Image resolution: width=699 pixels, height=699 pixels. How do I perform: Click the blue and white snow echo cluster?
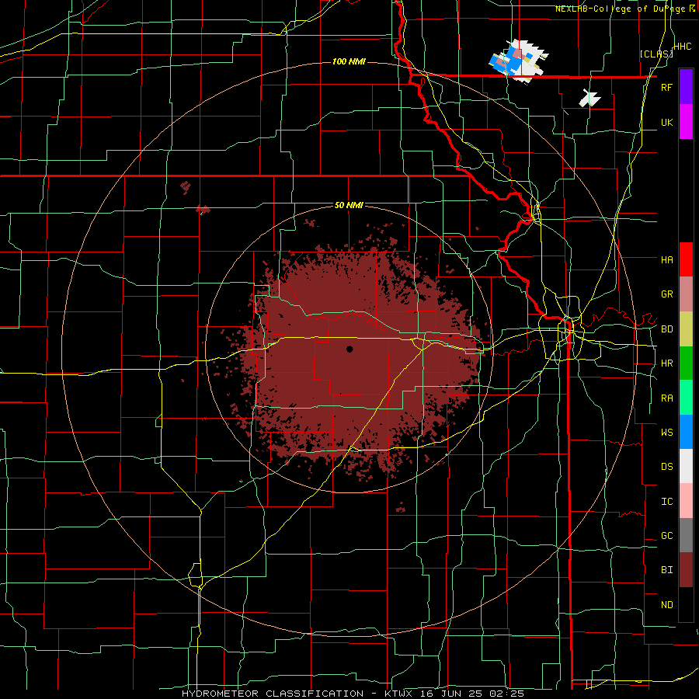[519, 61]
